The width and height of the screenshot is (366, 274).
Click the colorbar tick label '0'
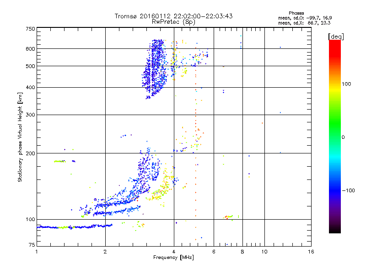tap(343, 137)
